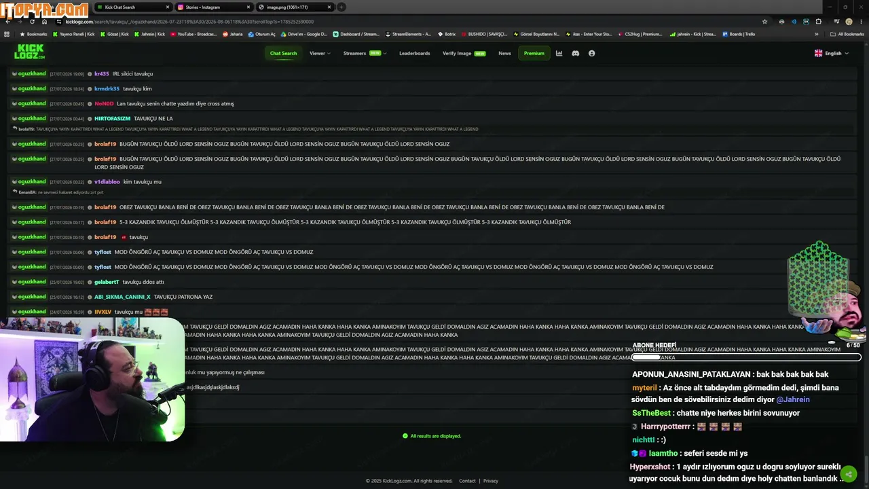The image size is (869, 489).
Task: Expand the Viewer dropdown menu
Action: pyautogui.click(x=320, y=53)
